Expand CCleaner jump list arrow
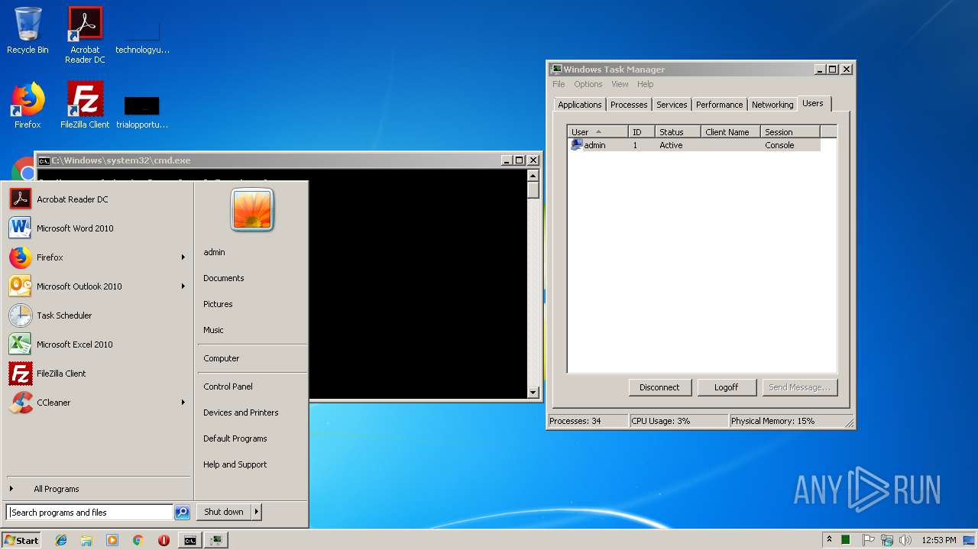This screenshot has height=550, width=978. pyautogui.click(x=183, y=403)
